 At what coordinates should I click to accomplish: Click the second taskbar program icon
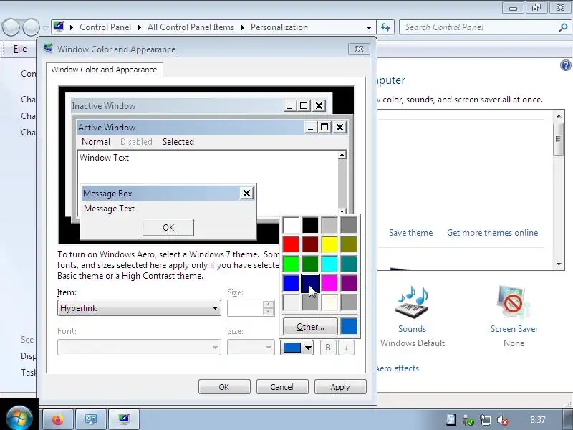click(91, 419)
